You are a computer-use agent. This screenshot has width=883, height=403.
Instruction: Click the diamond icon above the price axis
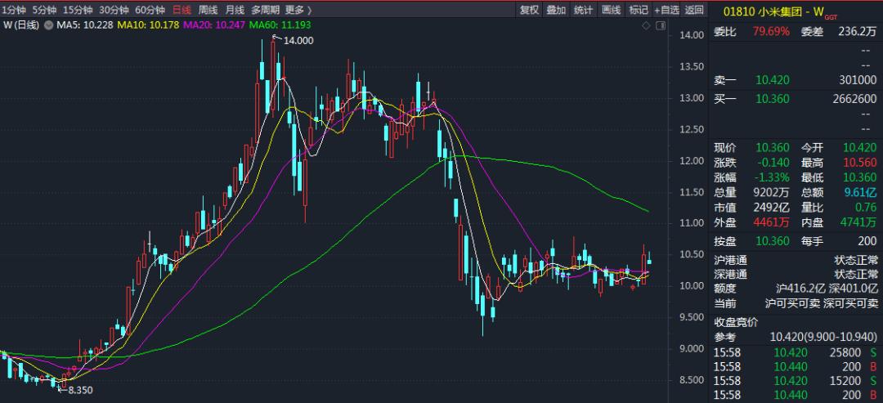[647, 25]
